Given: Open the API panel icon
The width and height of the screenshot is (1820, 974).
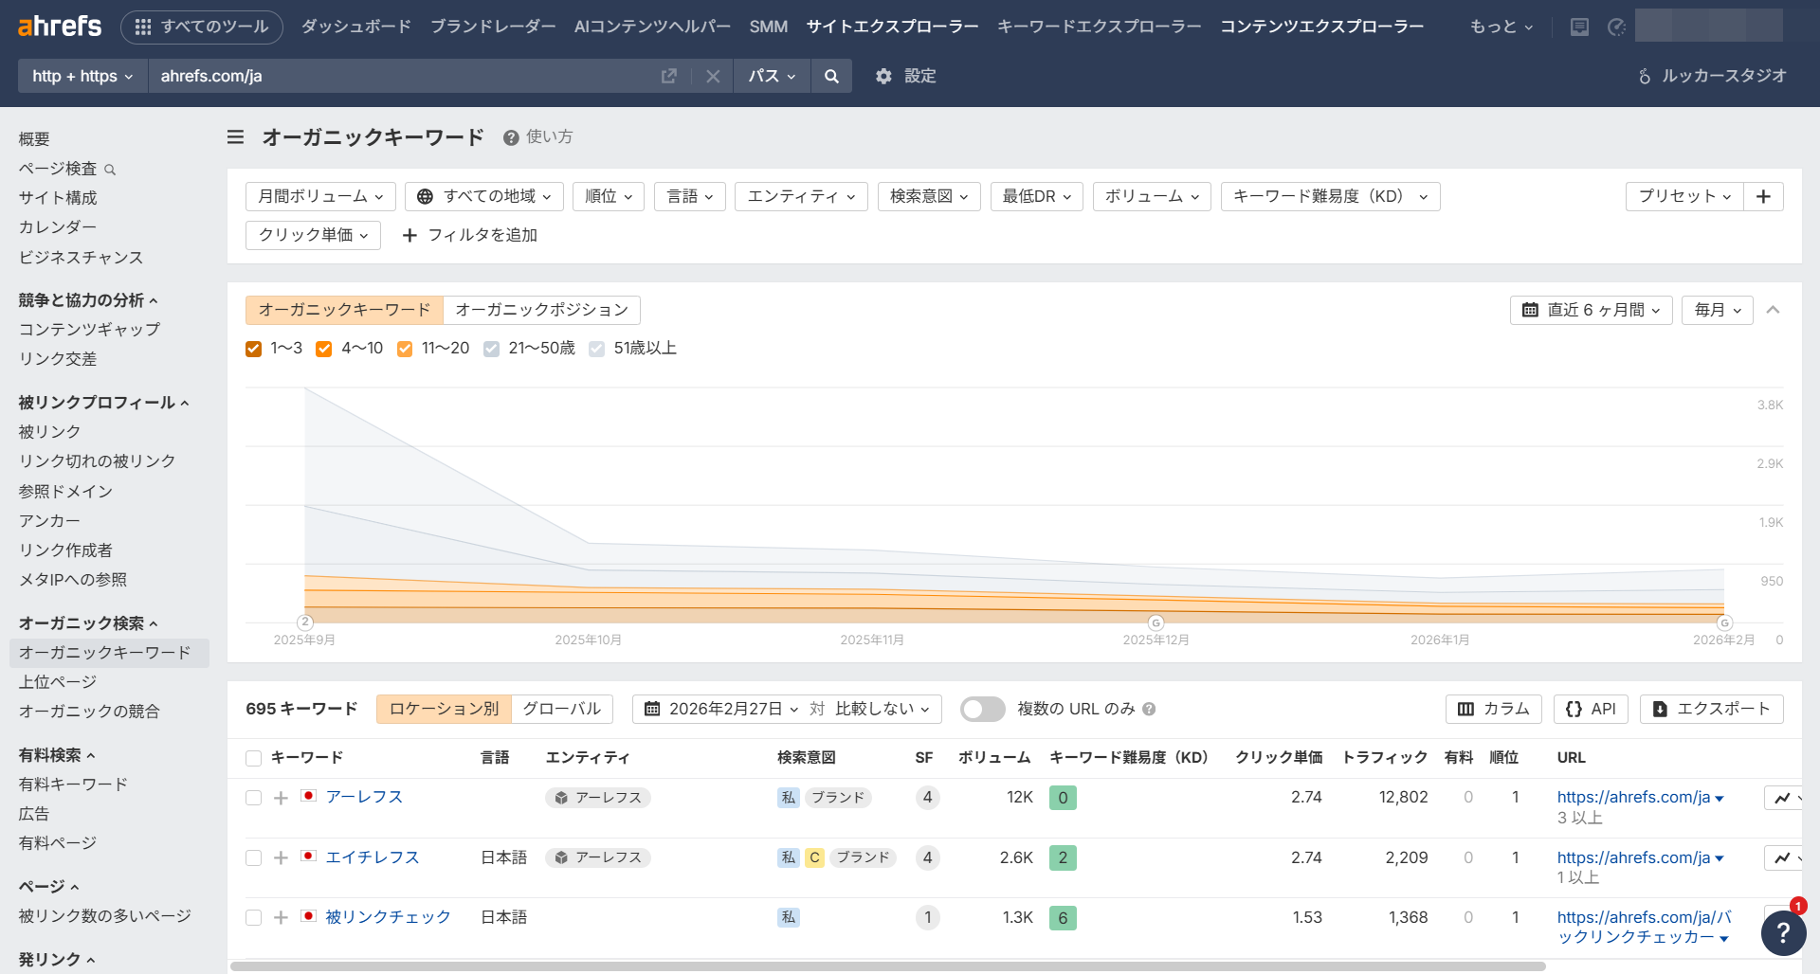Looking at the screenshot, I should point(1591,709).
